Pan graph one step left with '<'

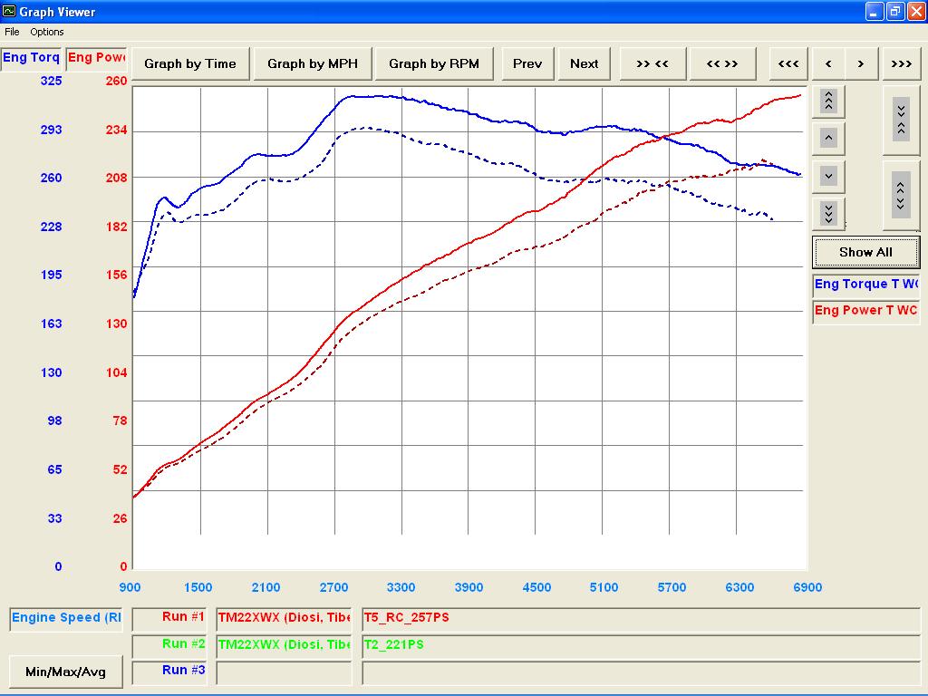coord(828,64)
